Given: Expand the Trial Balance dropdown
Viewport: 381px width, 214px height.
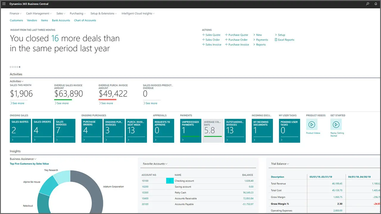Looking at the screenshot, I should pos(280,164).
